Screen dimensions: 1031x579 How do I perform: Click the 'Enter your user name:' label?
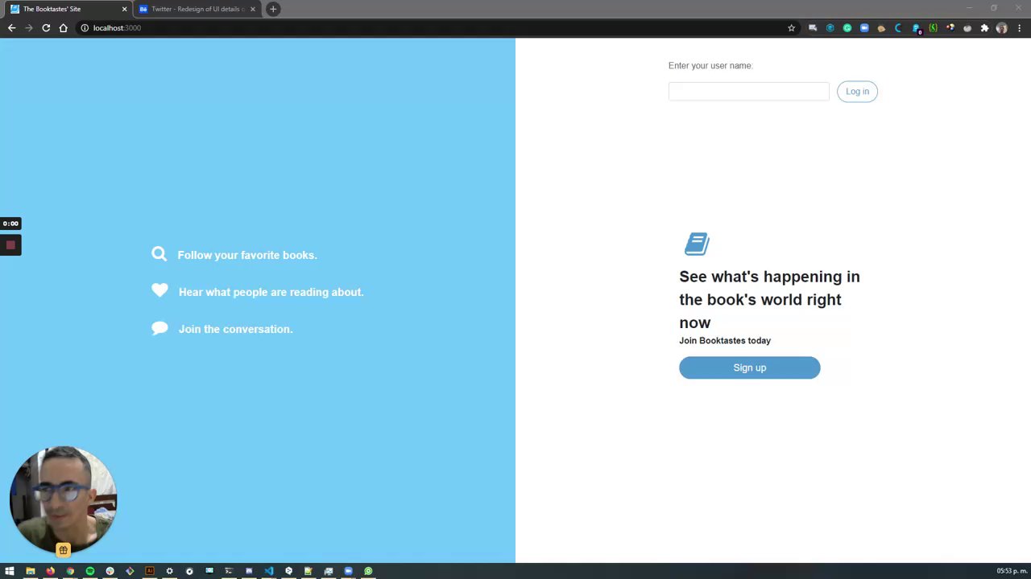click(x=710, y=66)
